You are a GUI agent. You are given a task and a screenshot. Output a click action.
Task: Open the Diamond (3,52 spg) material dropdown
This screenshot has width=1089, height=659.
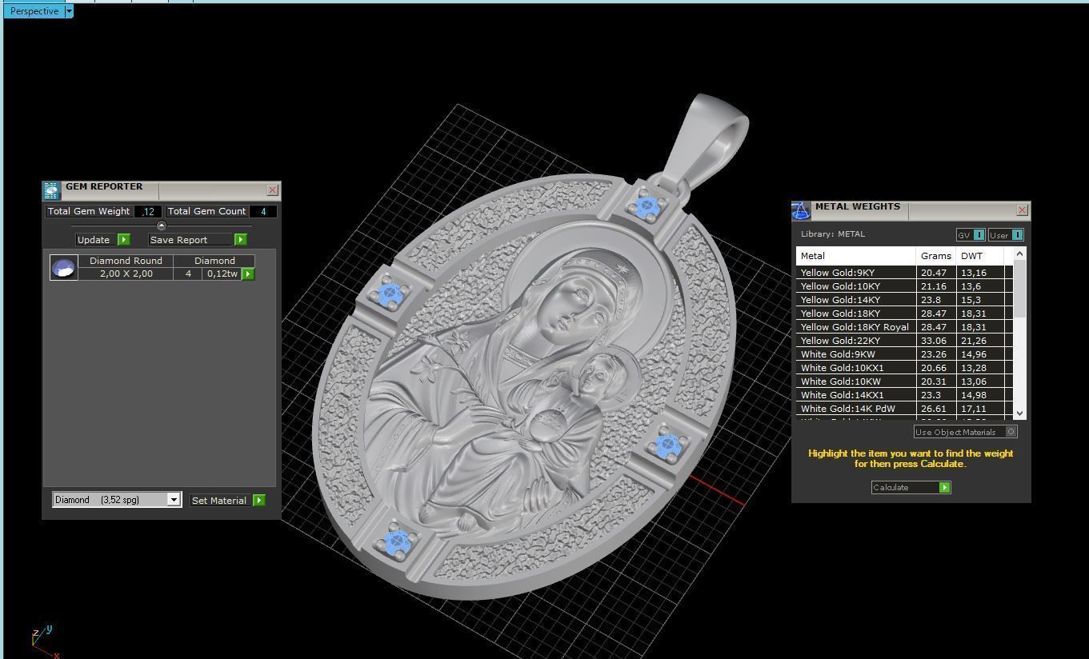tap(174, 500)
